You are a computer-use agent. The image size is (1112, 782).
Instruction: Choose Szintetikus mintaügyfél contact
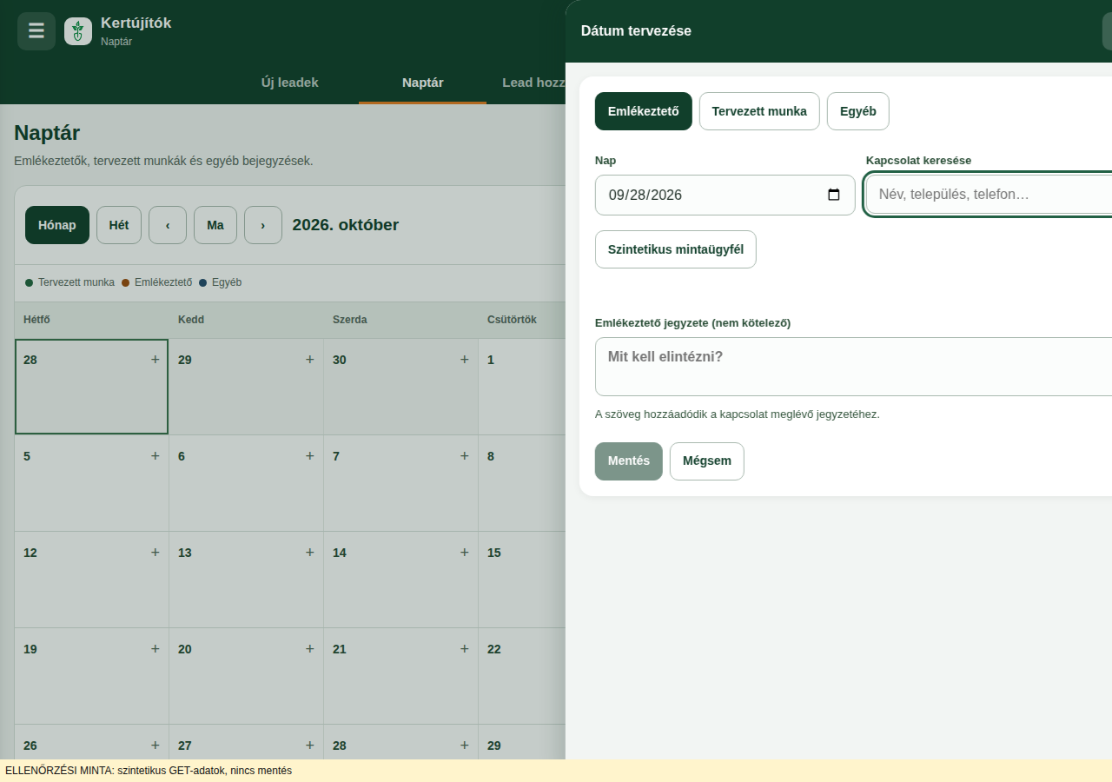tap(676, 249)
